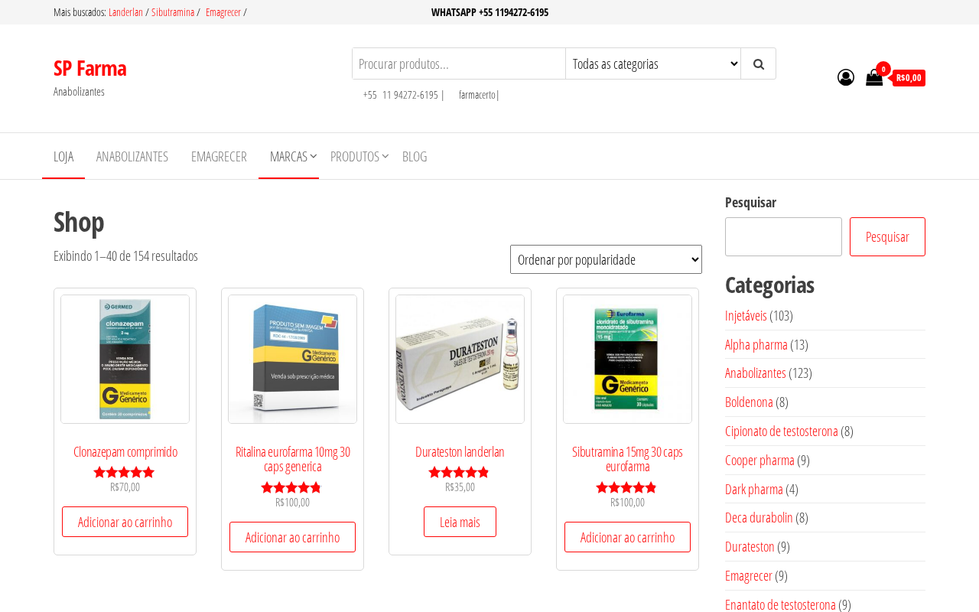Image resolution: width=979 pixels, height=612 pixels.
Task: Click the Clonazepam star rating
Action: pyautogui.click(x=125, y=473)
